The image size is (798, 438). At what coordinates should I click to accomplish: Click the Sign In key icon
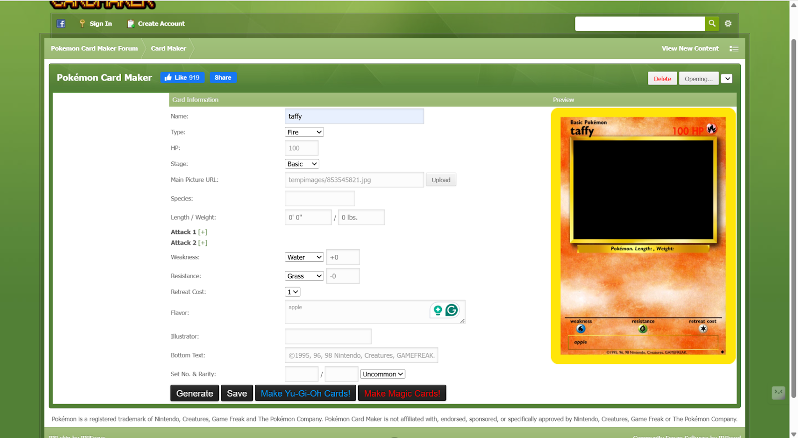click(x=82, y=23)
